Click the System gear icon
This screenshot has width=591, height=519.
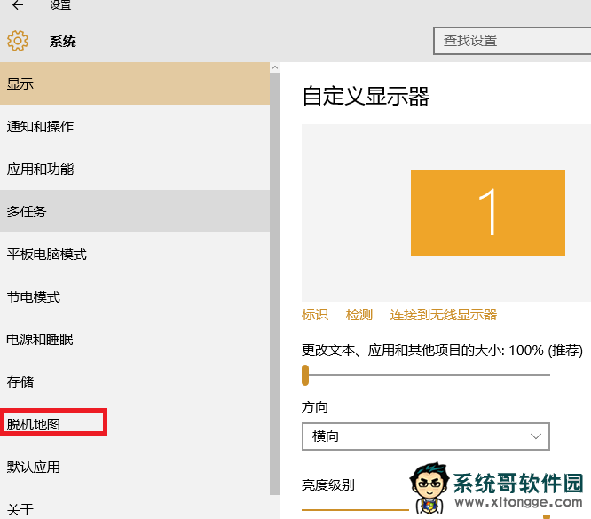coord(18,42)
